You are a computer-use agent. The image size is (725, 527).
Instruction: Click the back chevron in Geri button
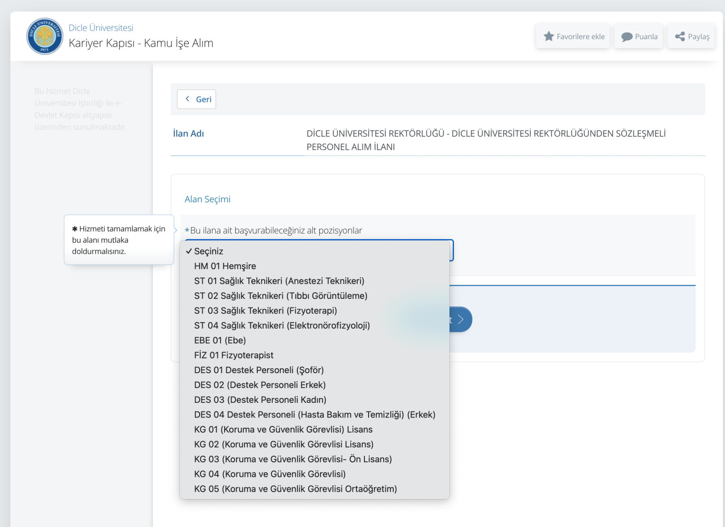click(187, 99)
